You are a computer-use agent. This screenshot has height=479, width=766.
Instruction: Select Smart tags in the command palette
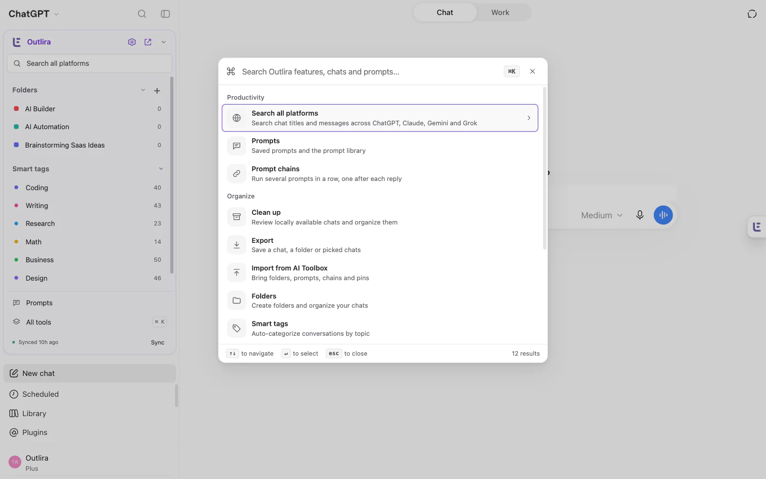point(380,329)
